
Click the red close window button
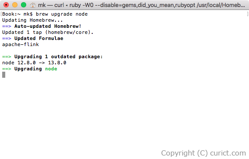(x=6, y=5)
